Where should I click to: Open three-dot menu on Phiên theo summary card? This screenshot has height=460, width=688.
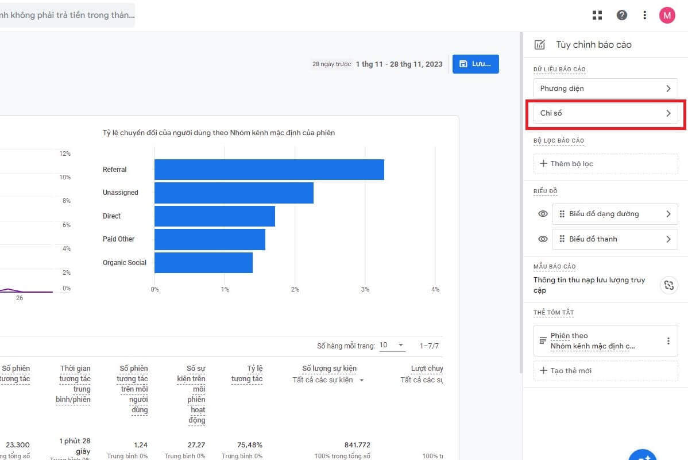(668, 340)
